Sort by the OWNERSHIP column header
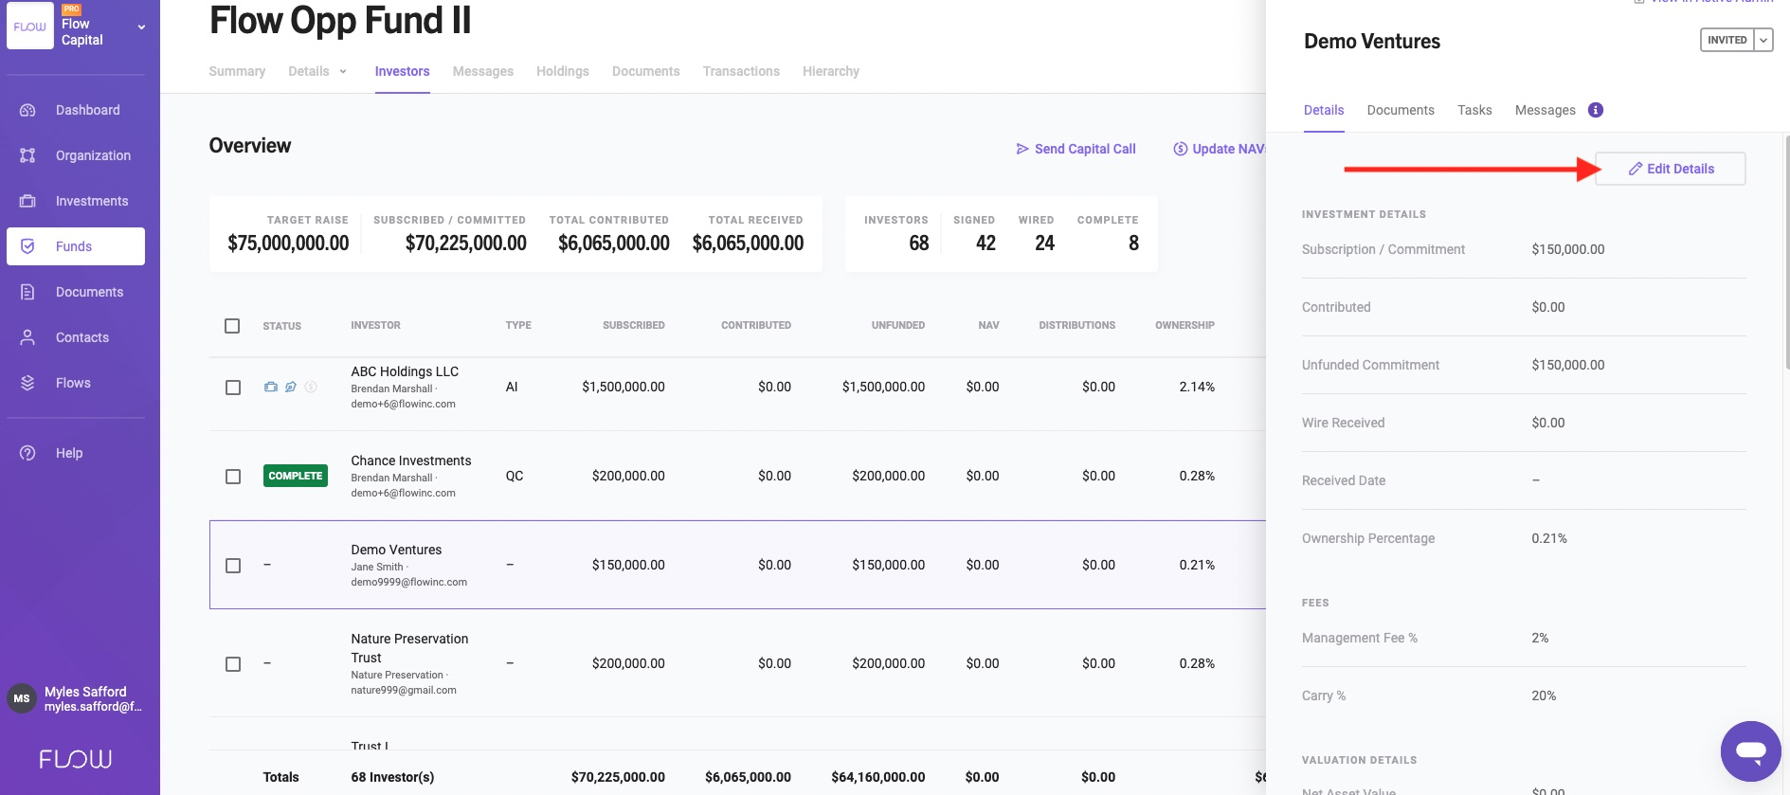 (1184, 325)
